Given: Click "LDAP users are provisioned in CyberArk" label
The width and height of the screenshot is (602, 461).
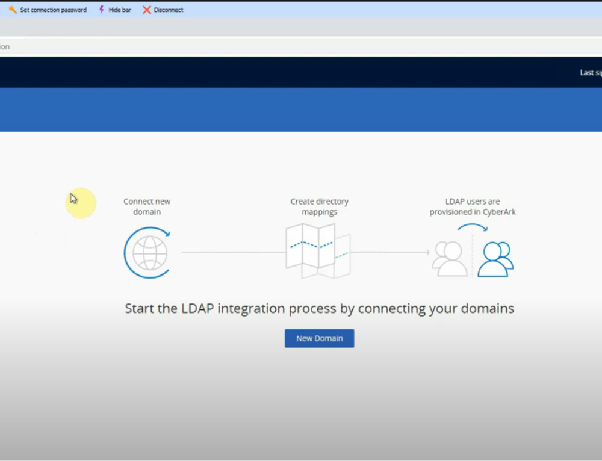Looking at the screenshot, I should 473,207.
